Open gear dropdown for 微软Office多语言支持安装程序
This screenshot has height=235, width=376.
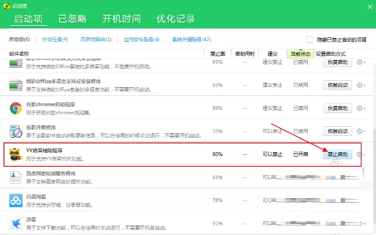click(361, 85)
